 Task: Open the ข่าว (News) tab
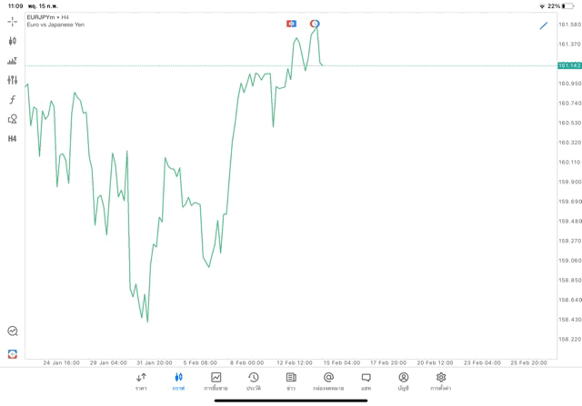tap(291, 381)
